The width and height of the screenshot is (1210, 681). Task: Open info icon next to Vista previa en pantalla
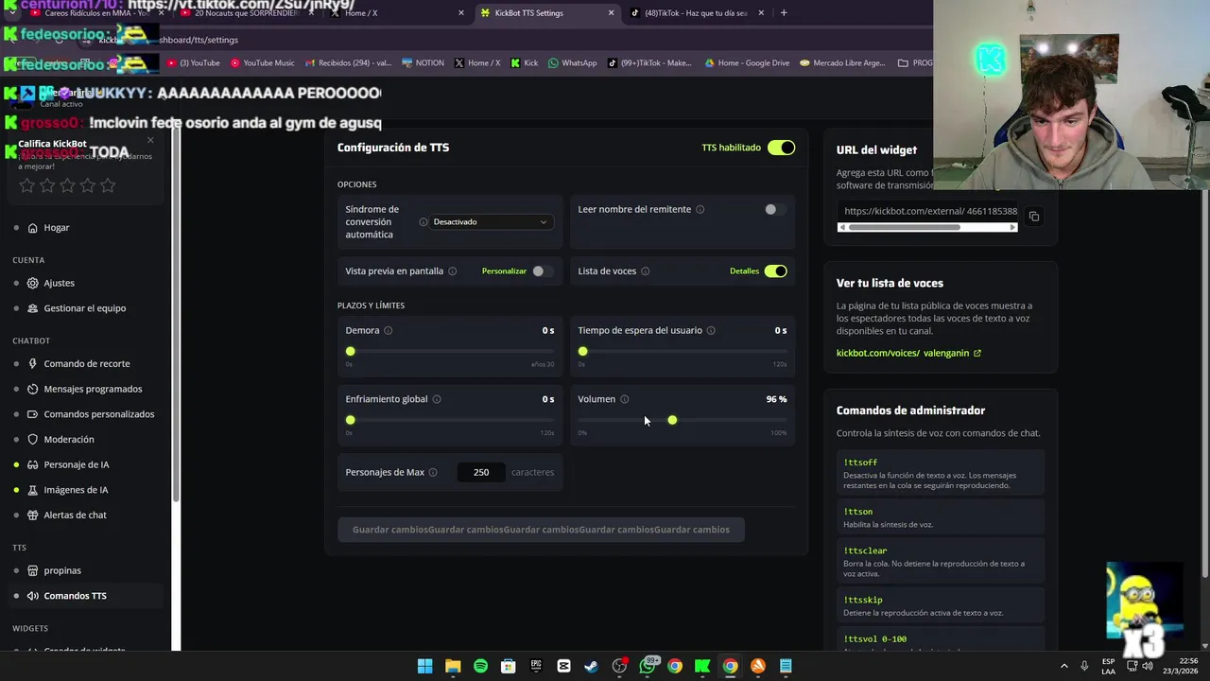point(452,271)
